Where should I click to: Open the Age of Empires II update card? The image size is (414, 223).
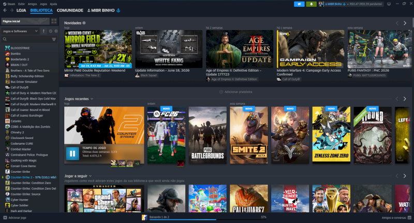click(x=240, y=49)
